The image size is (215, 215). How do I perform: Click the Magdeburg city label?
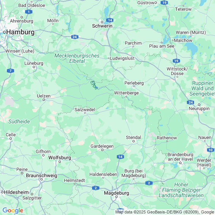click(116, 193)
